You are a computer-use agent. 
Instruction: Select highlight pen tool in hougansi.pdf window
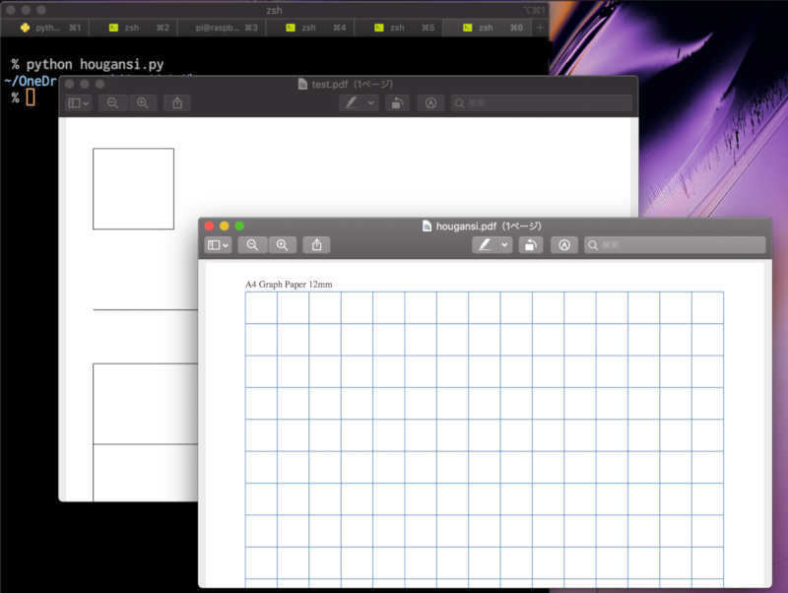485,244
